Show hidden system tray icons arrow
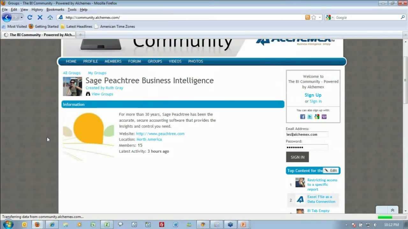Viewport: 408px width, 229px height. coord(346,225)
